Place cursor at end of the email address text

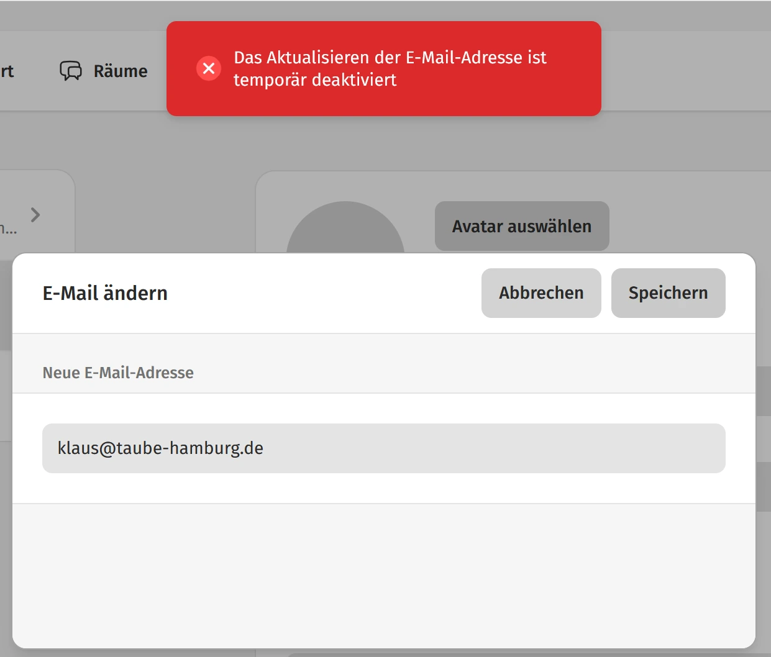pyautogui.click(x=265, y=448)
